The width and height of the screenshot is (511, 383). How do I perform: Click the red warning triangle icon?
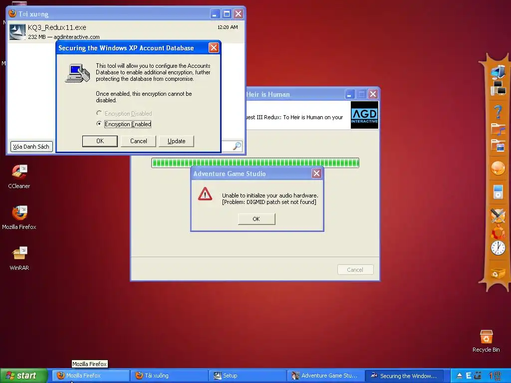click(x=205, y=194)
